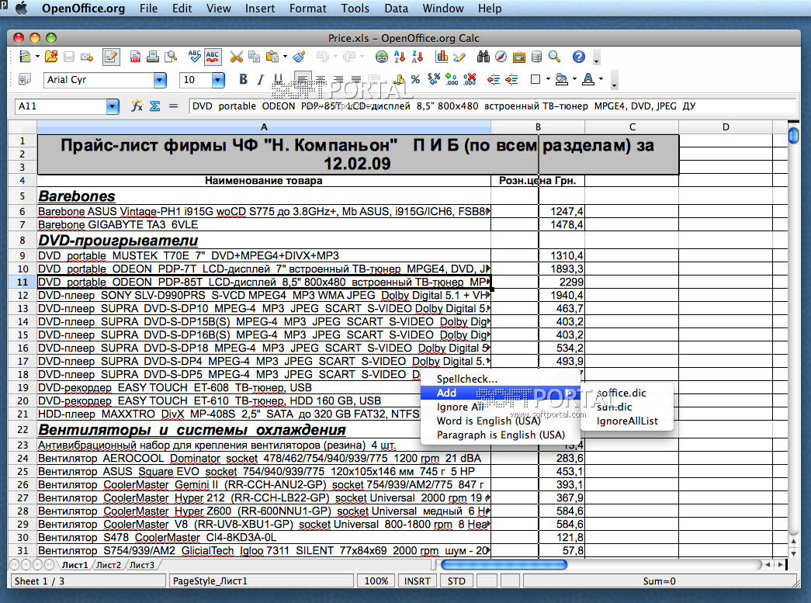Screen dimensions: 811x603
Task: Open Find & Replace binoculars
Action: point(483,57)
